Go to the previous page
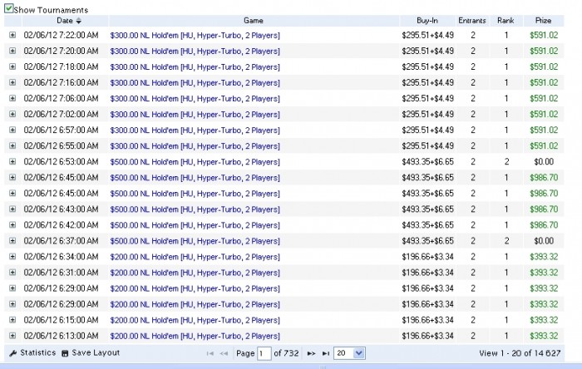Viewport: 582px width, 369px height. tap(224, 353)
